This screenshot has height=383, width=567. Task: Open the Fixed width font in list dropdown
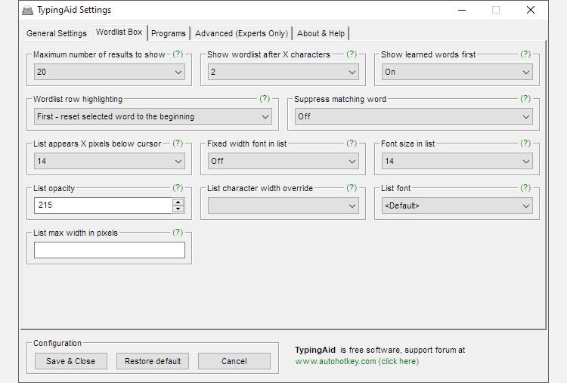pos(283,161)
